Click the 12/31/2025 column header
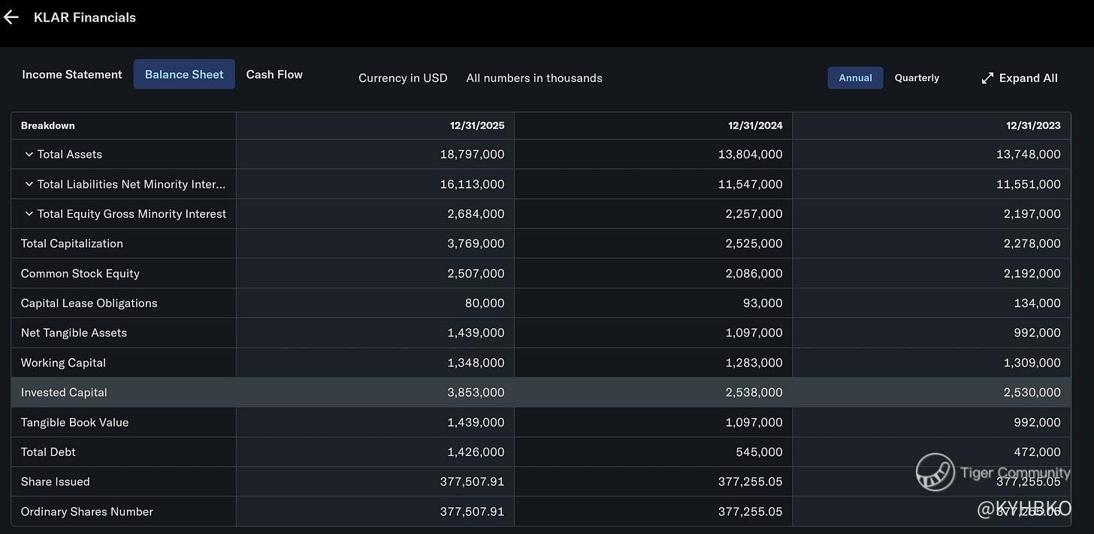Screen dimensions: 1094x534 tap(477, 125)
